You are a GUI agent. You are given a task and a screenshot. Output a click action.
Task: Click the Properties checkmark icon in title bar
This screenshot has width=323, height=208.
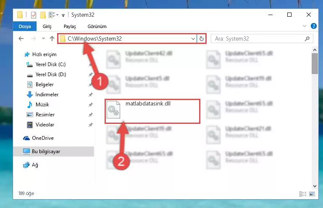[33, 15]
